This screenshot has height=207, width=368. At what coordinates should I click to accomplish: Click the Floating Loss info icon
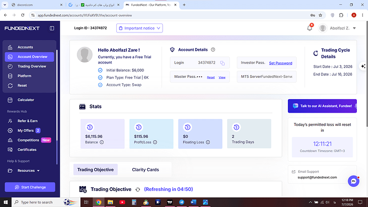coord(208,142)
